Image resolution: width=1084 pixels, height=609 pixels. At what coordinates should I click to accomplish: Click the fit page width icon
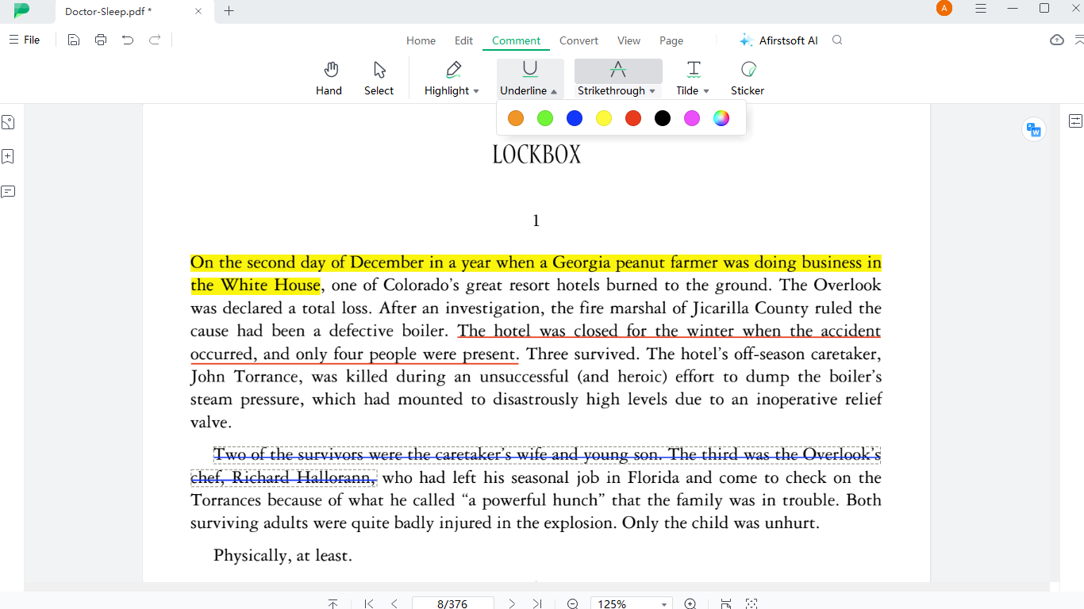(725, 603)
